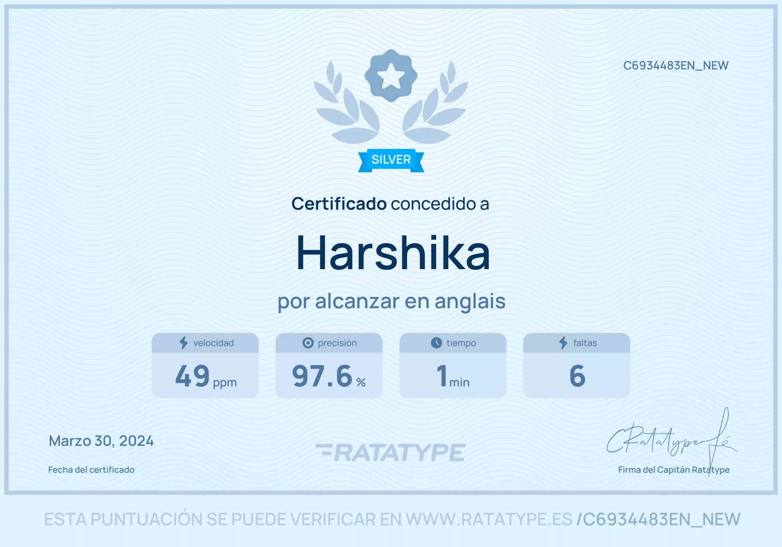782x547 pixels.
Task: Click the 49 ppm speed value
Action: coord(205,376)
